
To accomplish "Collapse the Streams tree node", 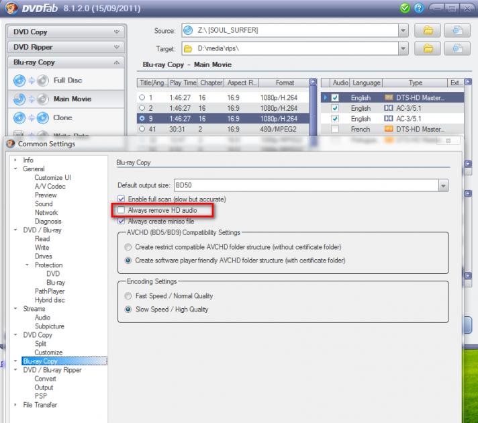I will [15, 309].
